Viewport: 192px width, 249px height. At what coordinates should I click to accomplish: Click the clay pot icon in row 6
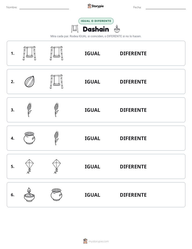click(x=56, y=195)
